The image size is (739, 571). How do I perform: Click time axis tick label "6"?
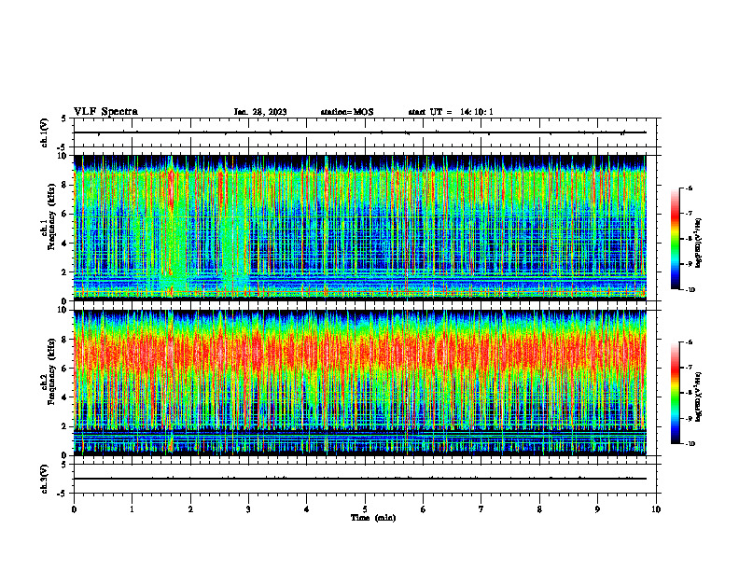[x=424, y=509]
